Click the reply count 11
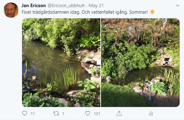 click(x=33, y=114)
